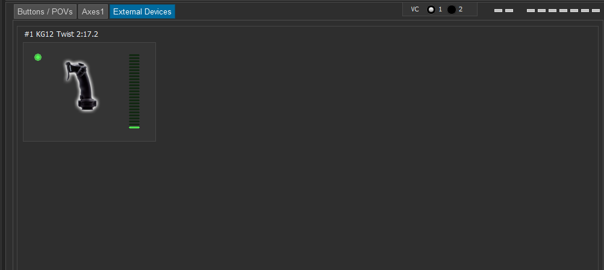
Task: Select the External Devices tab
Action: [142, 11]
